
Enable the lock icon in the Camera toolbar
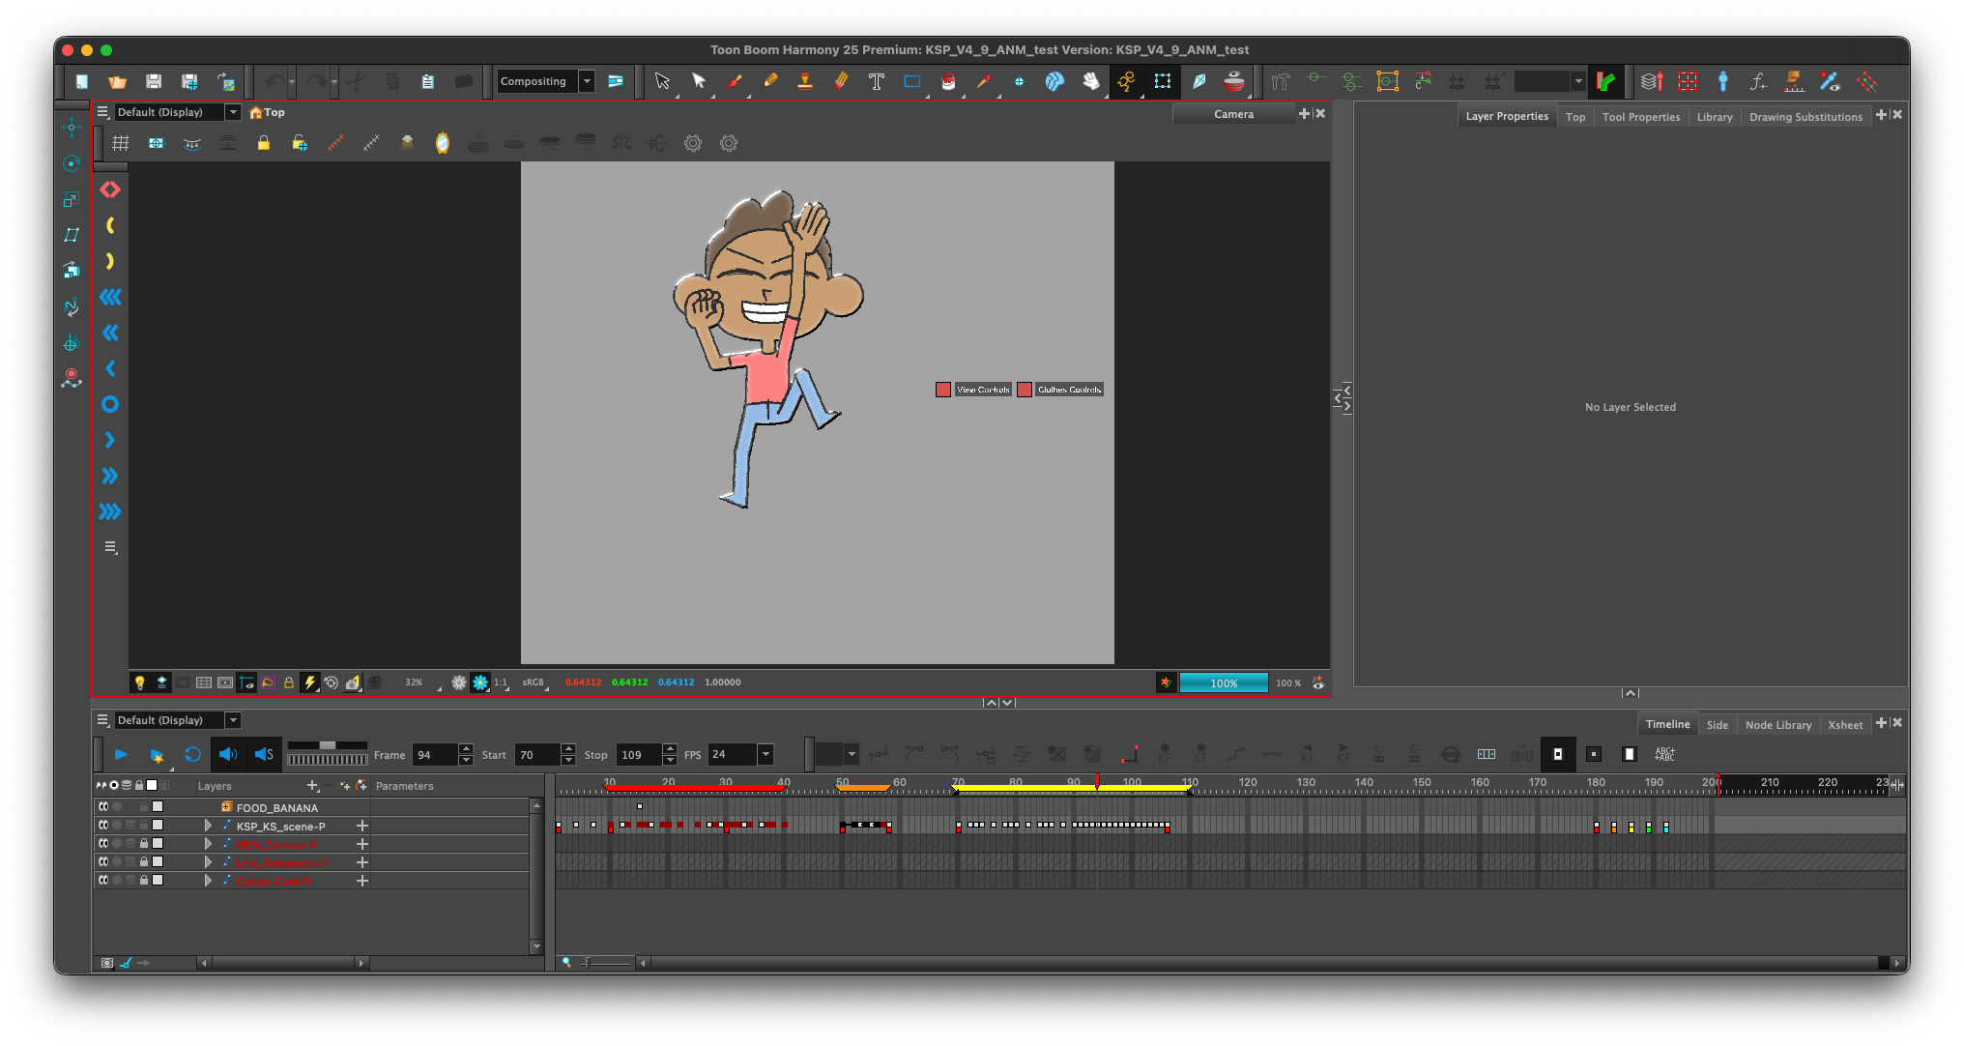pos(264,142)
